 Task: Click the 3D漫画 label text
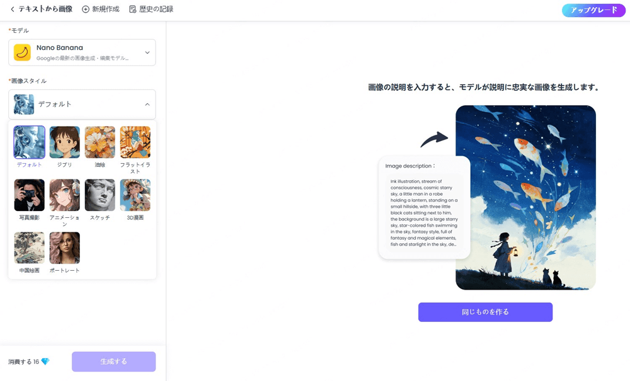click(135, 218)
